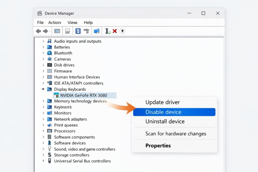
Task: Open Properties from the context menu
Action: click(x=158, y=146)
